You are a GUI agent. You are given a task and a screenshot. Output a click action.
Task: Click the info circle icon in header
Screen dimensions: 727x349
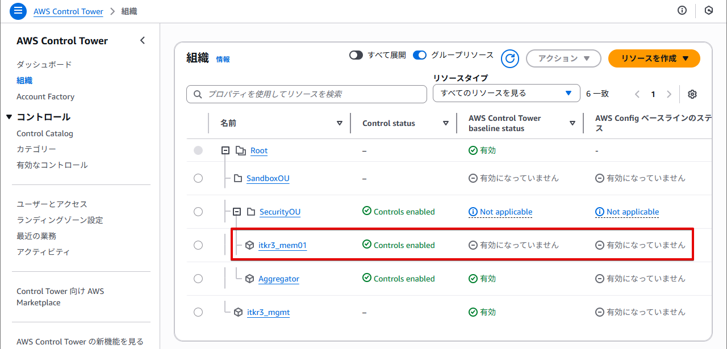[x=682, y=11]
